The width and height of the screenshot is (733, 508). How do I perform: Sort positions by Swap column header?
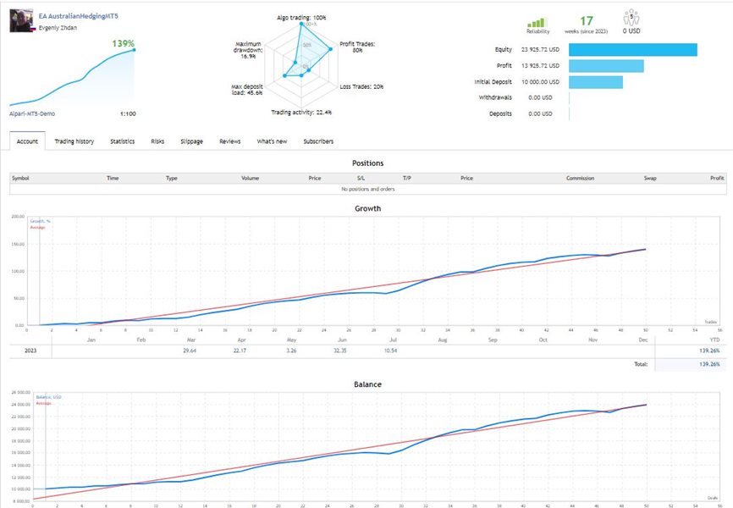coord(650,178)
